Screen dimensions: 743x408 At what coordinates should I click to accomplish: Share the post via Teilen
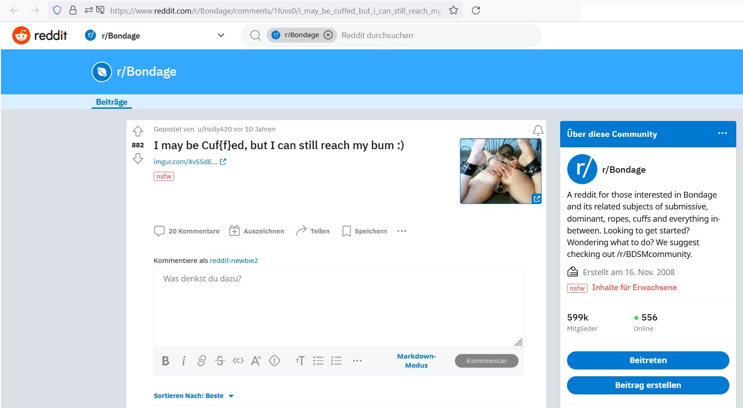click(x=313, y=231)
